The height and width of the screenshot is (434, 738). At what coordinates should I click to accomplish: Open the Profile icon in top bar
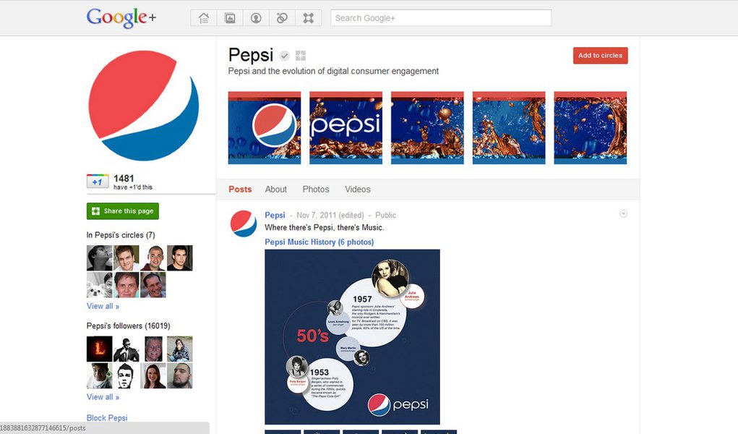(x=256, y=18)
